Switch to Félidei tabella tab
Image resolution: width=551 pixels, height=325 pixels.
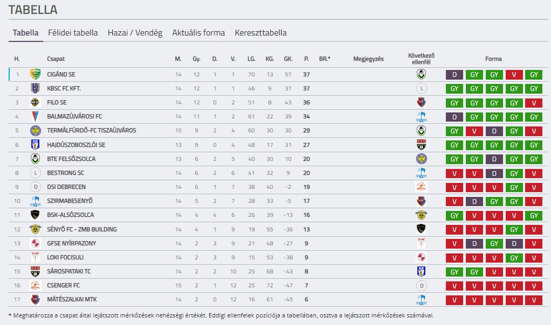click(x=73, y=33)
